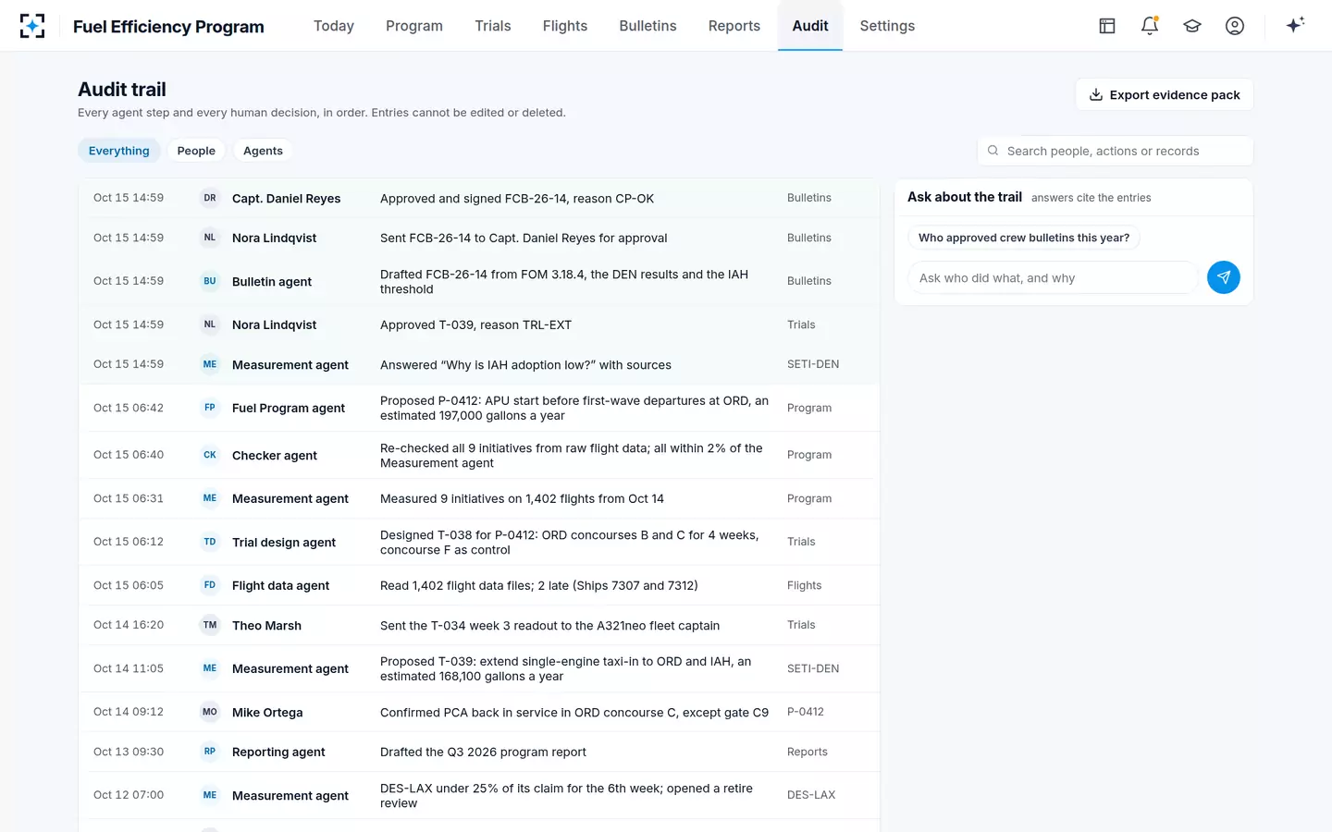This screenshot has height=832, width=1332.
Task: Click the graduation cap learning icon
Action: (x=1192, y=26)
